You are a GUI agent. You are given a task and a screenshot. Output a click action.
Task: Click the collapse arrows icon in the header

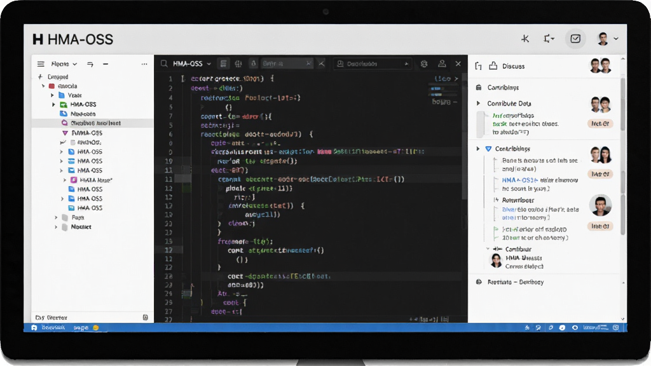pos(525,39)
